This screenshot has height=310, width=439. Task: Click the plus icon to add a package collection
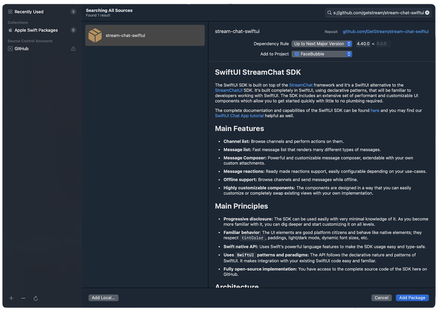click(x=11, y=298)
